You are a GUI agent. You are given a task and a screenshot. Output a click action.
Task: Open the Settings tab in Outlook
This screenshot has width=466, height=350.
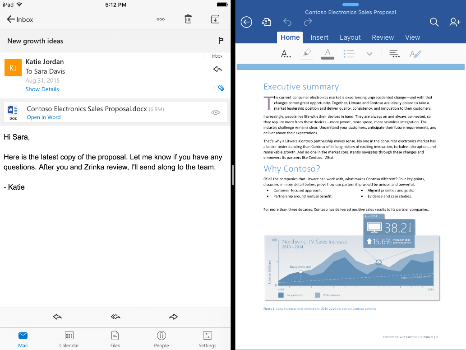point(208,339)
